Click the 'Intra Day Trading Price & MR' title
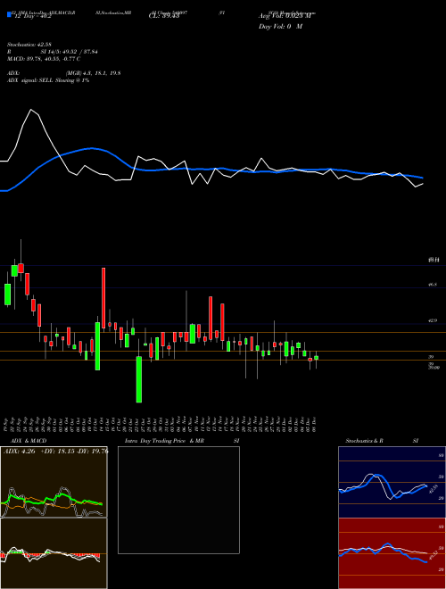Screen dimensions: 446x589 pos(164,441)
